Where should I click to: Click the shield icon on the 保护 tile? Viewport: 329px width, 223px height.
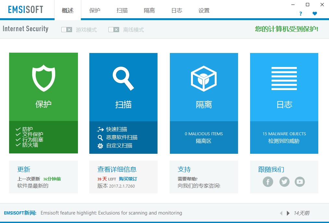click(x=44, y=78)
